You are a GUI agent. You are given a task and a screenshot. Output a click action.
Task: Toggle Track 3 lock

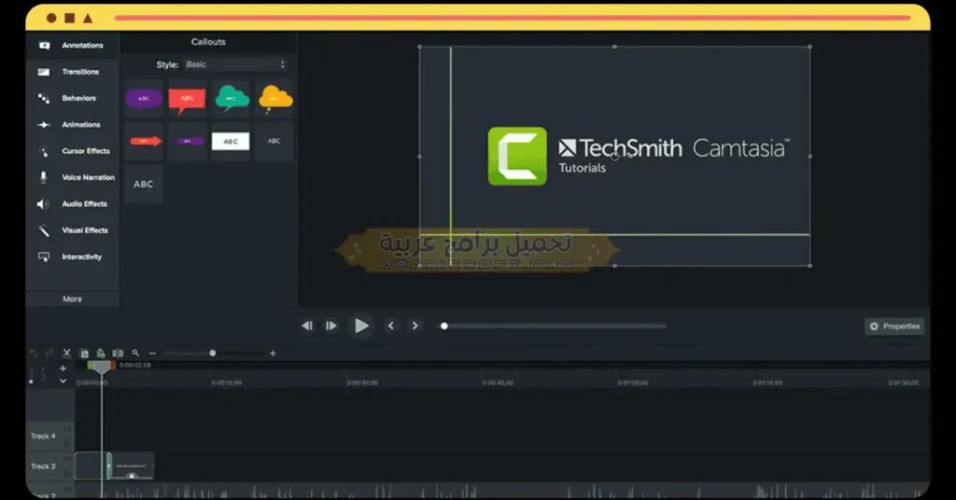tap(67, 473)
